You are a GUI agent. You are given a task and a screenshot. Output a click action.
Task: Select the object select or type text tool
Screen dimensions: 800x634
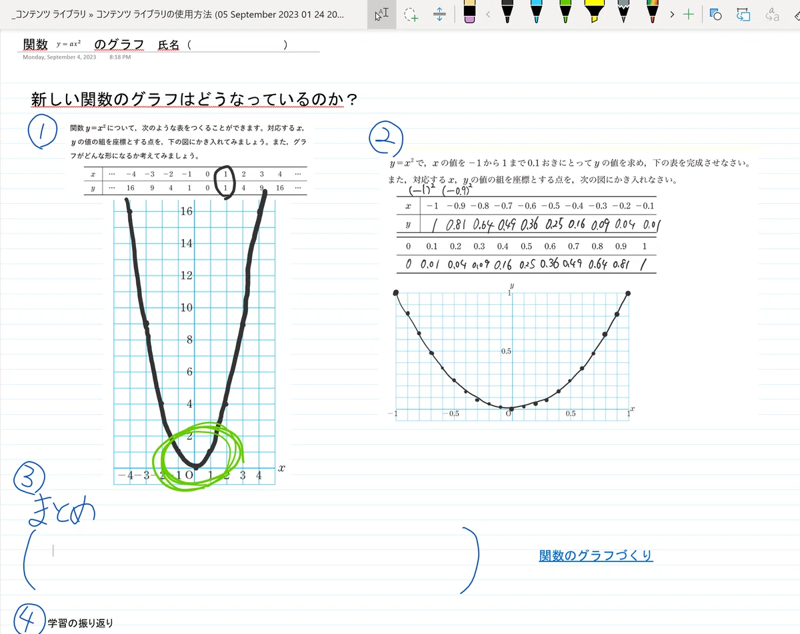[x=382, y=15]
